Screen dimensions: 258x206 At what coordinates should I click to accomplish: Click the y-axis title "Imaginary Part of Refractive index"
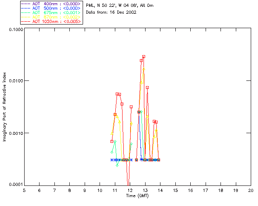(x=4, y=107)
